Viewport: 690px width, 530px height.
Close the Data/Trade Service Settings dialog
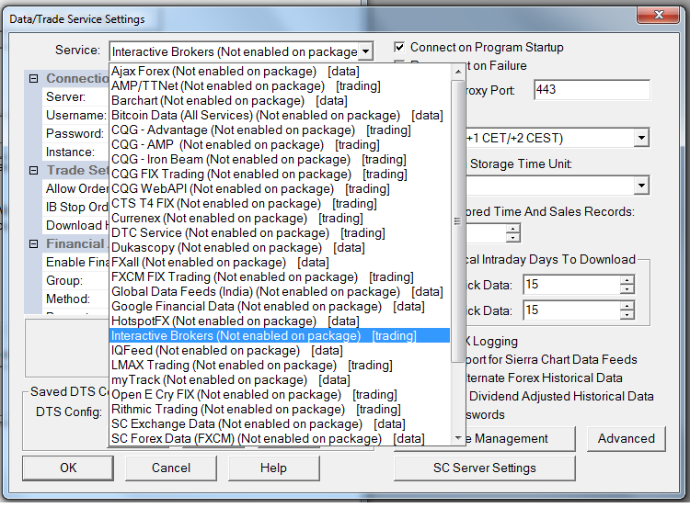click(x=659, y=15)
